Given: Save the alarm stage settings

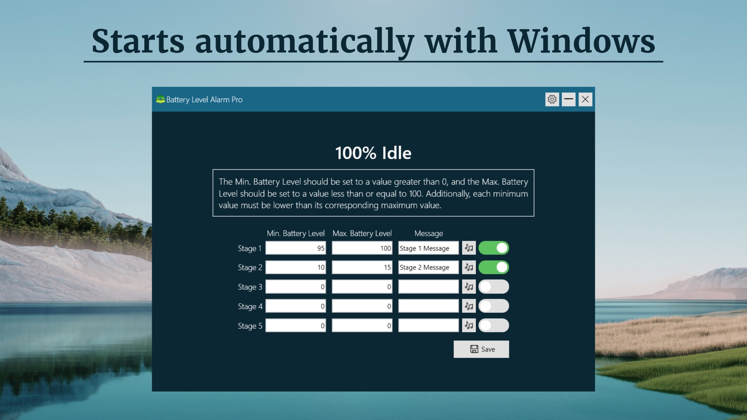Looking at the screenshot, I should coord(481,349).
